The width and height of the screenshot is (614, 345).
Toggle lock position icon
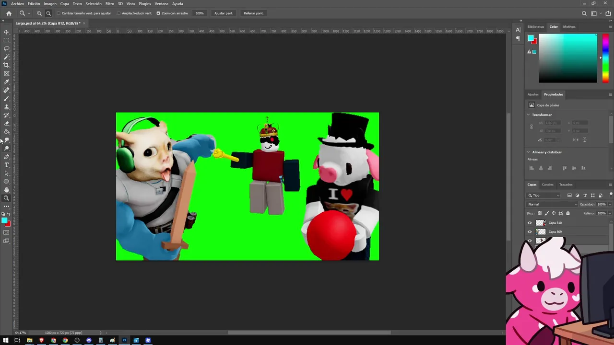point(554,213)
